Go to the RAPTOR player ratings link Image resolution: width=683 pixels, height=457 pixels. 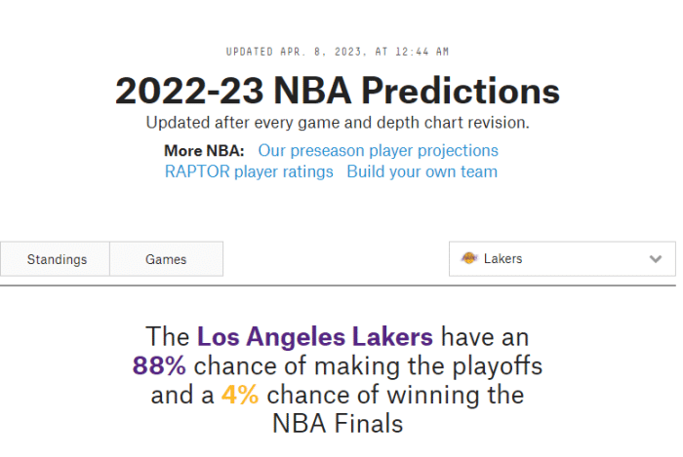click(x=249, y=171)
